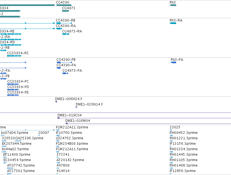Select the CG4390-RB transcript glyph
Image resolution: width=231 pixels, height=175 pixels.
coord(64,23)
